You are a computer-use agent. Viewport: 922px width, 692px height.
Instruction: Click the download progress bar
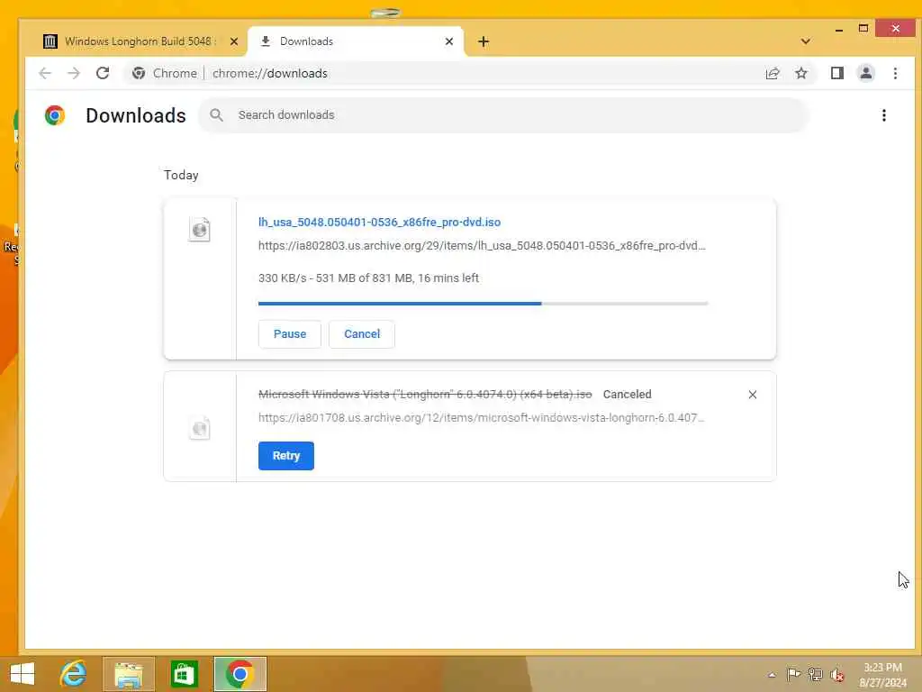click(483, 304)
